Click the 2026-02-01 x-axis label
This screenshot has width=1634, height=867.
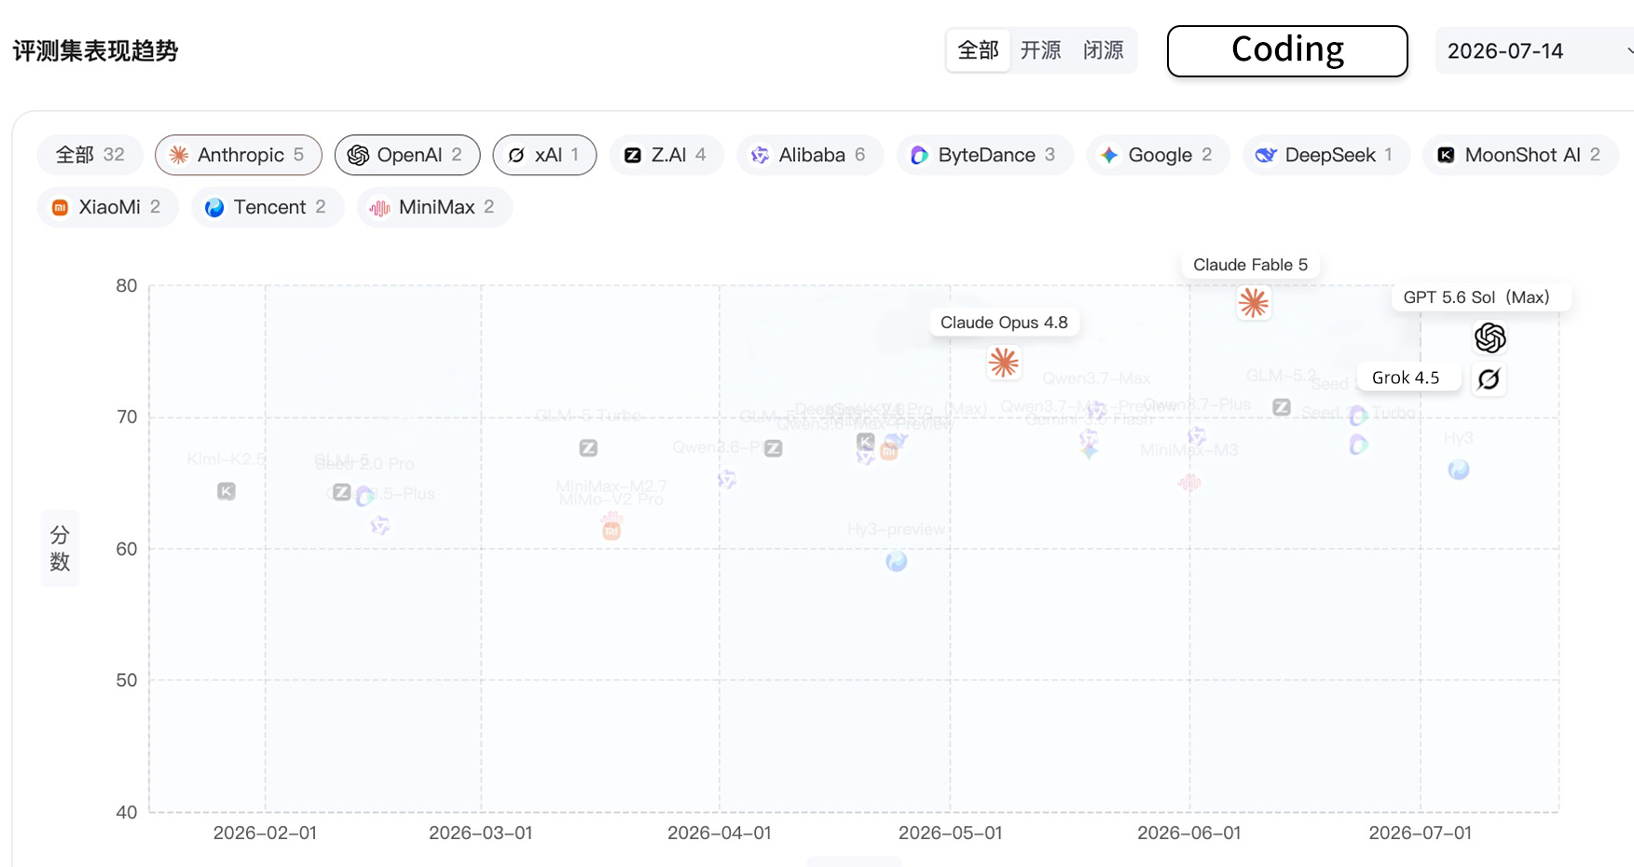pos(265,833)
